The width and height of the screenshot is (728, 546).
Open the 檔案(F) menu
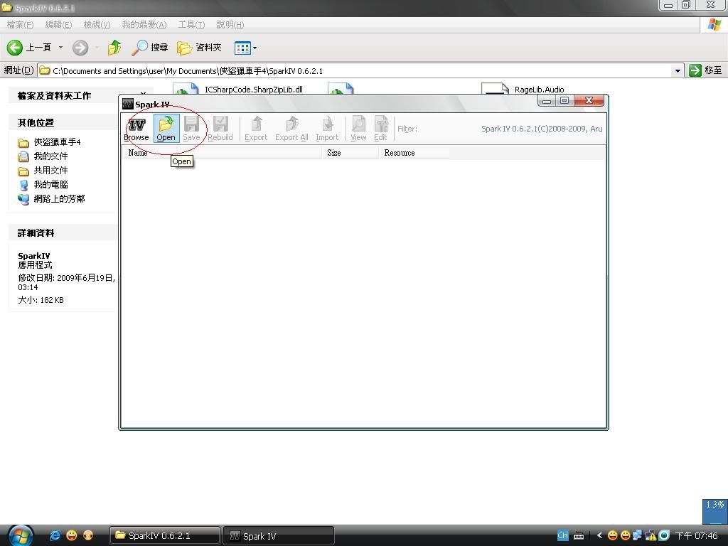click(20, 25)
